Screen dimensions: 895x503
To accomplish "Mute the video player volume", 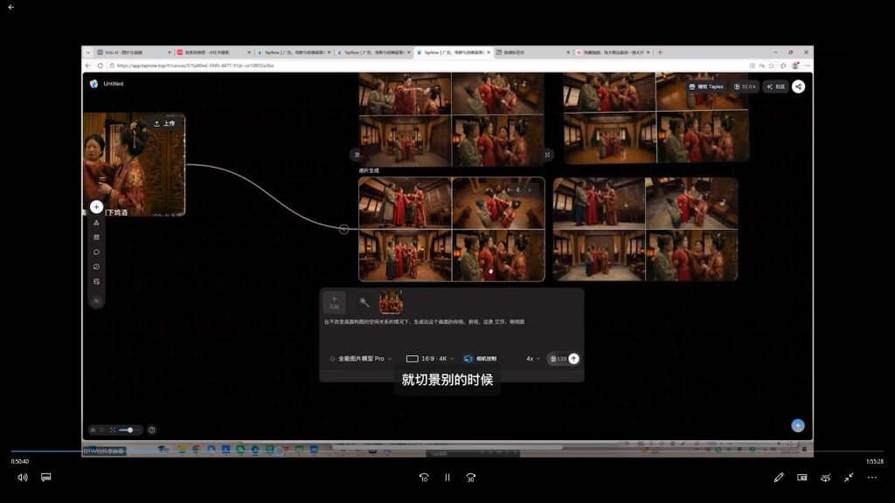I will pyautogui.click(x=22, y=478).
